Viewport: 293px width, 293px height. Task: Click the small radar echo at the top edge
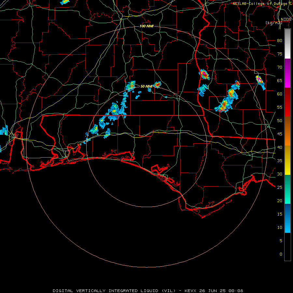[x=65, y=2]
